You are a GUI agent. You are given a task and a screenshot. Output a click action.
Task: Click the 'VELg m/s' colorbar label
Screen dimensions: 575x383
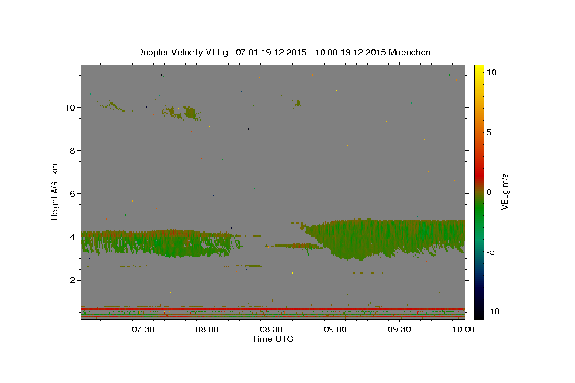(505, 191)
